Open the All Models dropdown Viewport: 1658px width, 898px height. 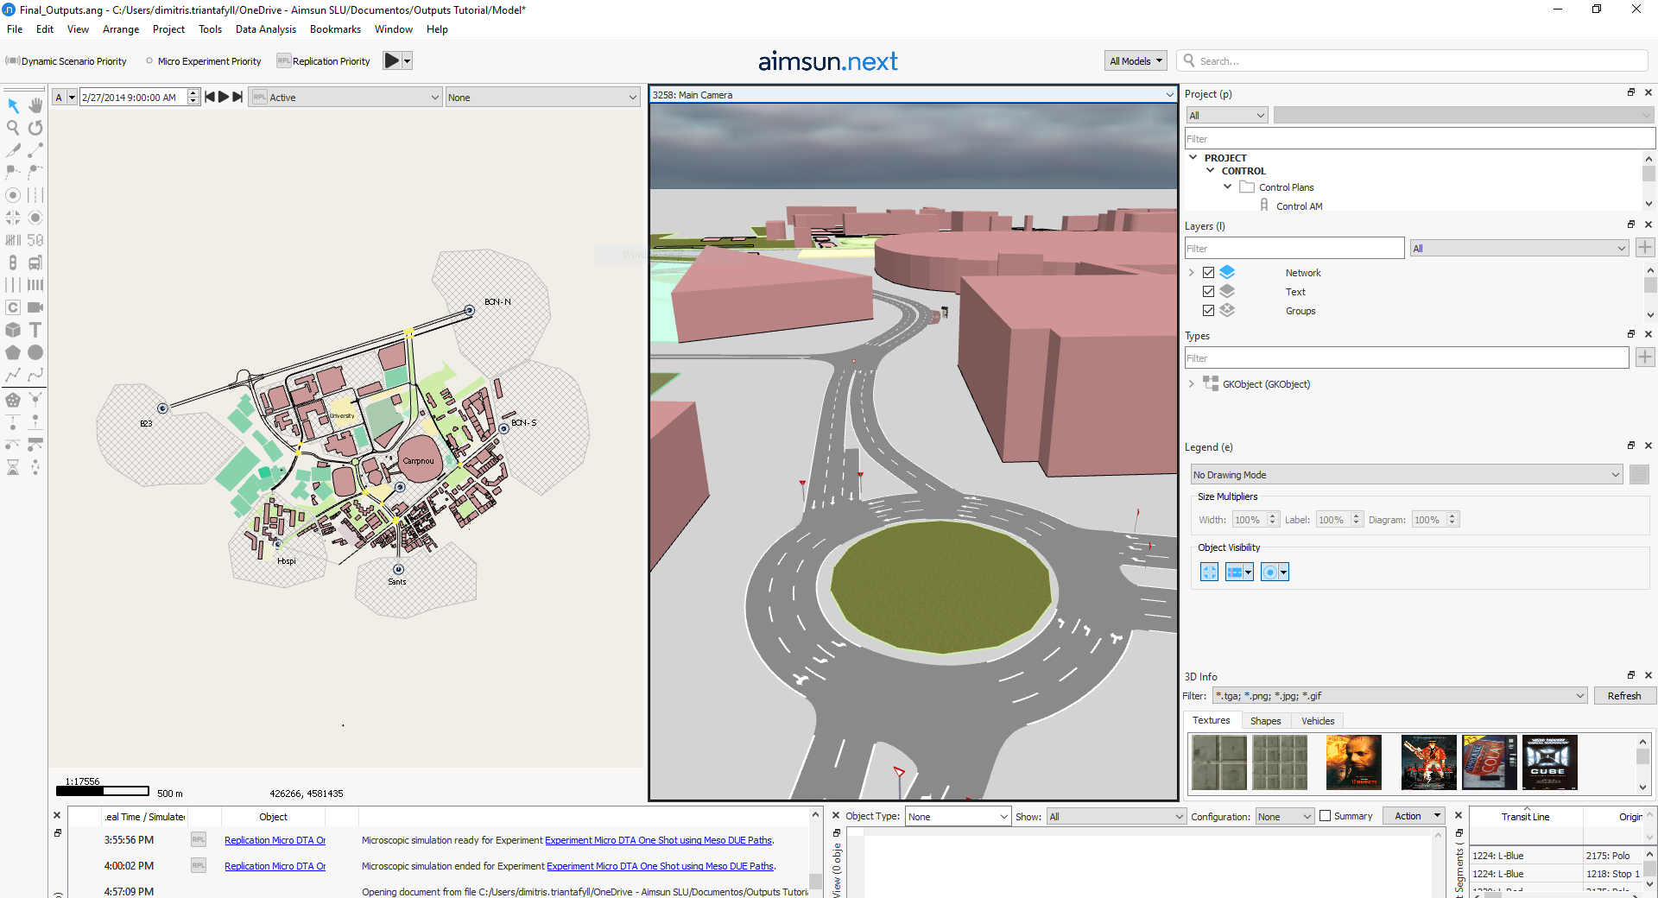tap(1136, 61)
